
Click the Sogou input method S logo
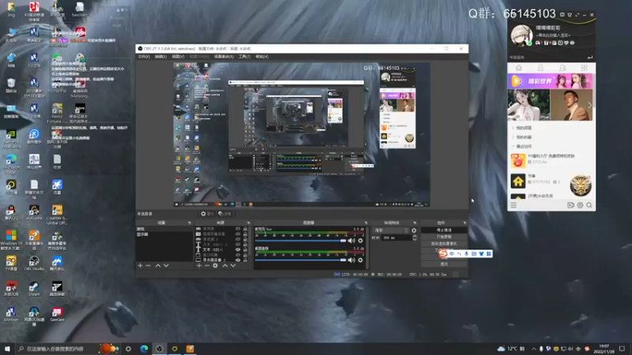pyautogui.click(x=443, y=253)
